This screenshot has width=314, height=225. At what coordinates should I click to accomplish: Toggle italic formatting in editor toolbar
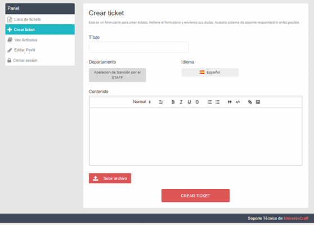point(181,102)
